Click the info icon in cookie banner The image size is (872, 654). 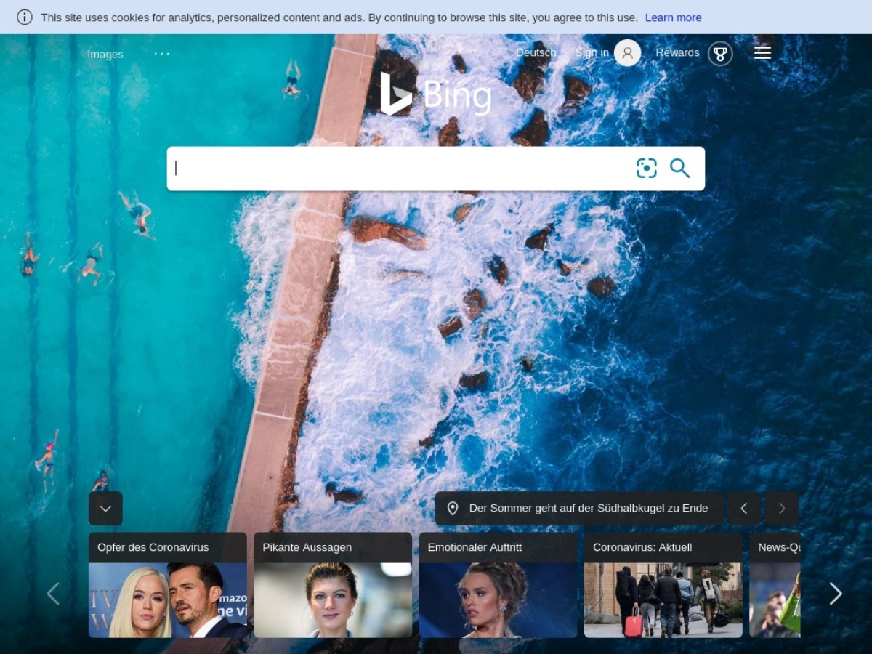pos(25,17)
